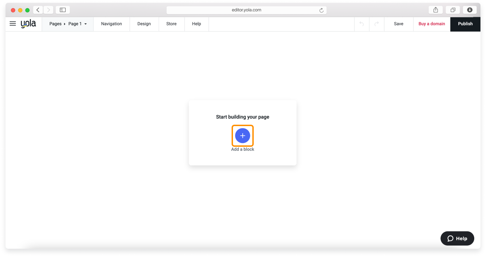Open the Store menu

pos(171,24)
